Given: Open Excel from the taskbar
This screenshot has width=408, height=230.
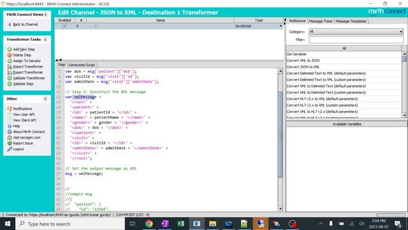Looking at the screenshot, I should pos(180,224).
